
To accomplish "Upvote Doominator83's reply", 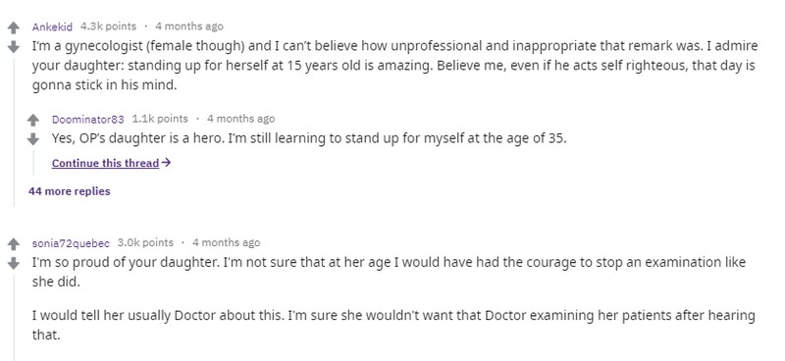I will coord(33,120).
